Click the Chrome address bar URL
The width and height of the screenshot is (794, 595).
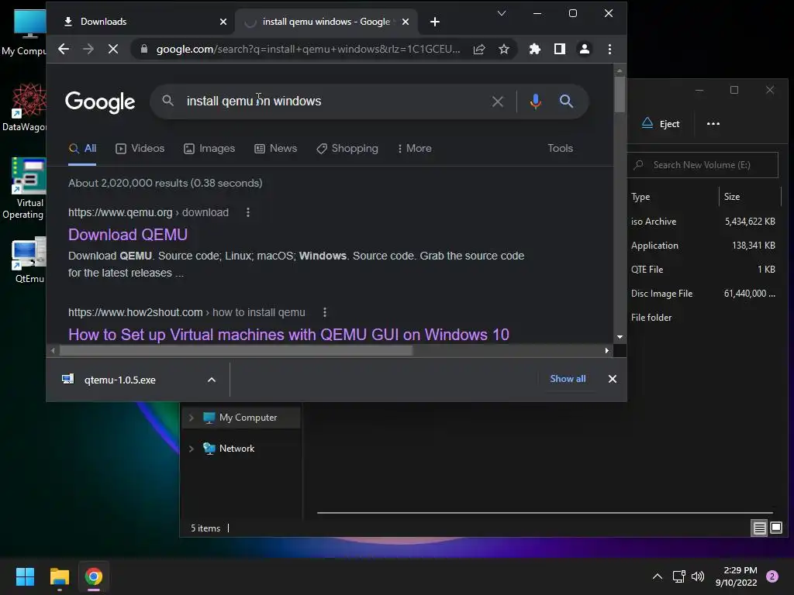pyautogui.click(x=308, y=49)
